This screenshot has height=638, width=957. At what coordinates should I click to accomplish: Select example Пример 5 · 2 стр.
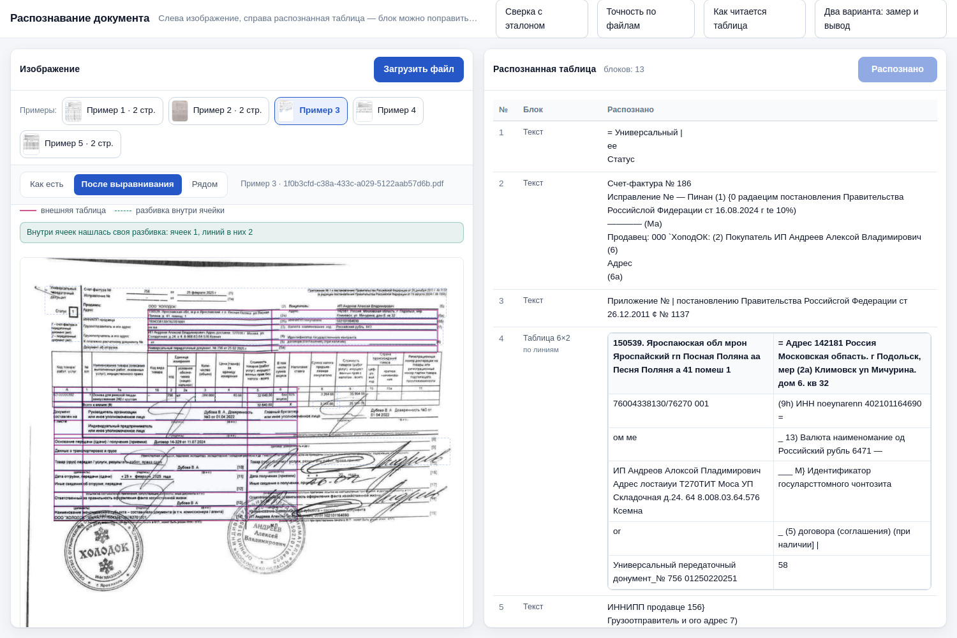click(x=70, y=144)
